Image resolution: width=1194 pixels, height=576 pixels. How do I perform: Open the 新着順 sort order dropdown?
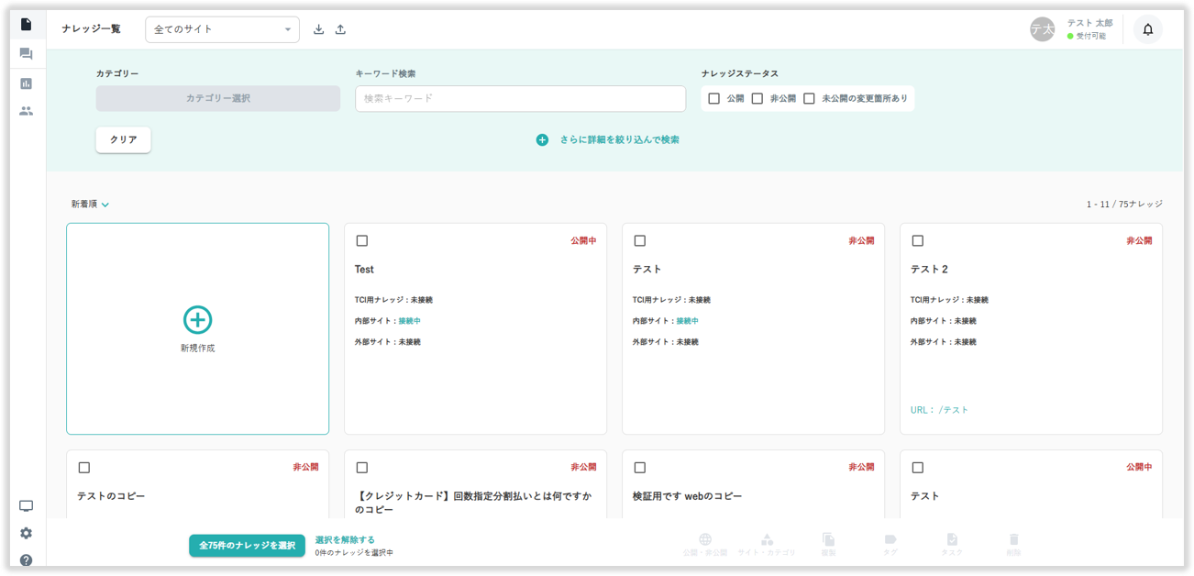[90, 205]
